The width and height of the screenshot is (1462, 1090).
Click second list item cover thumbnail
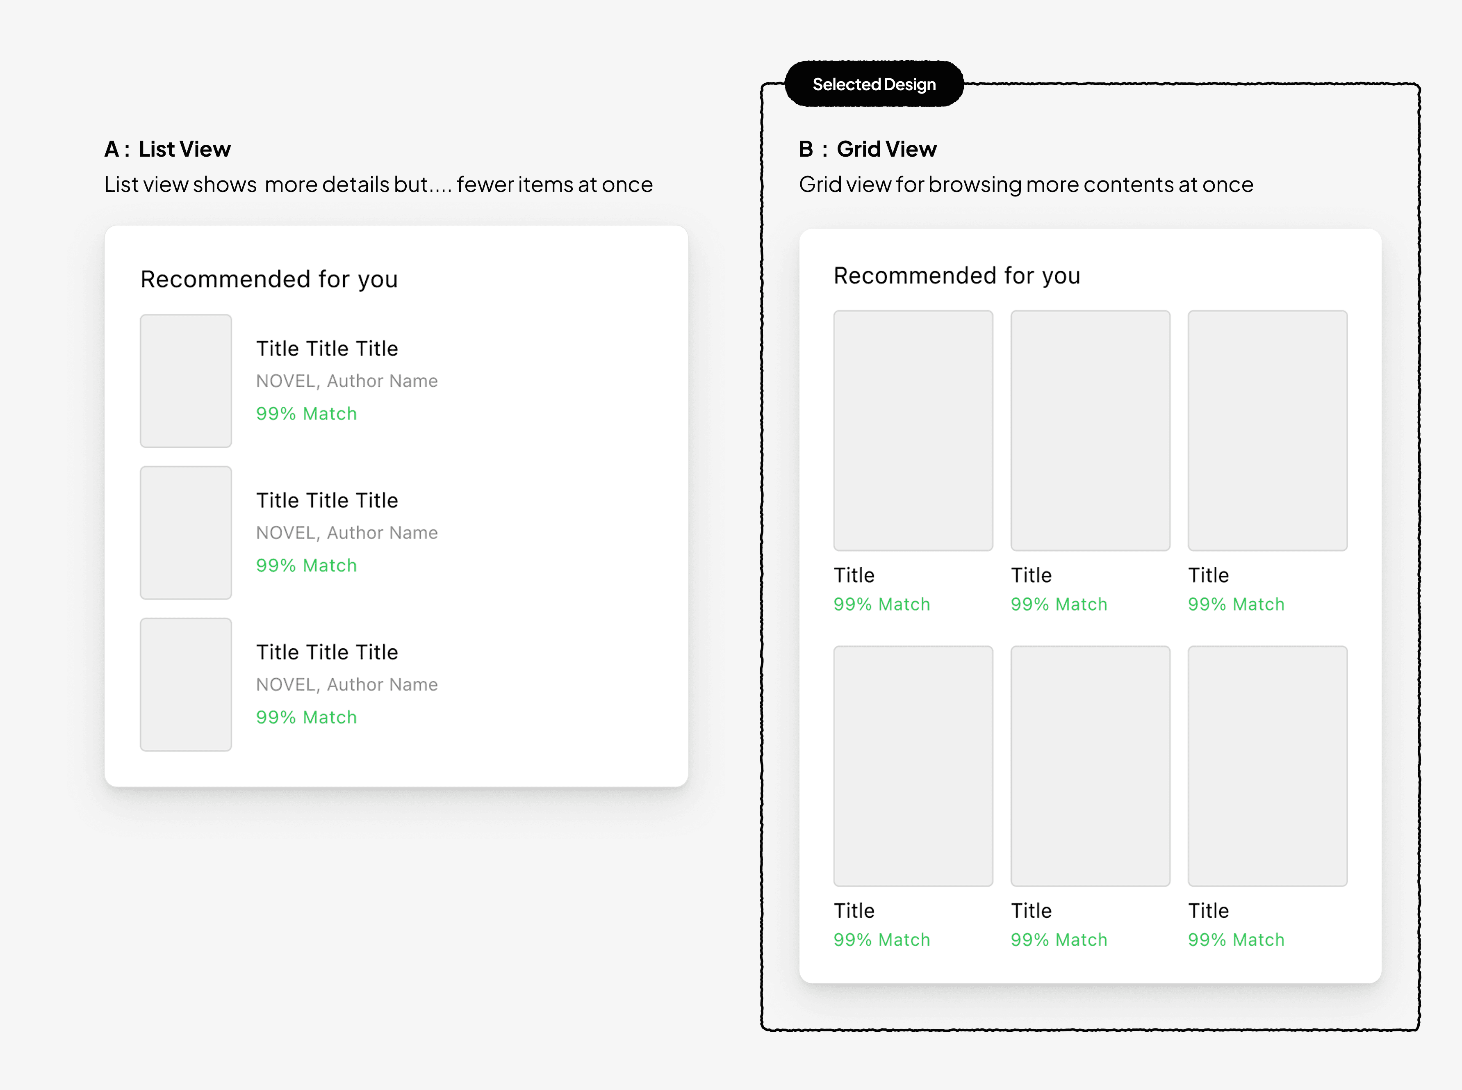(186, 532)
